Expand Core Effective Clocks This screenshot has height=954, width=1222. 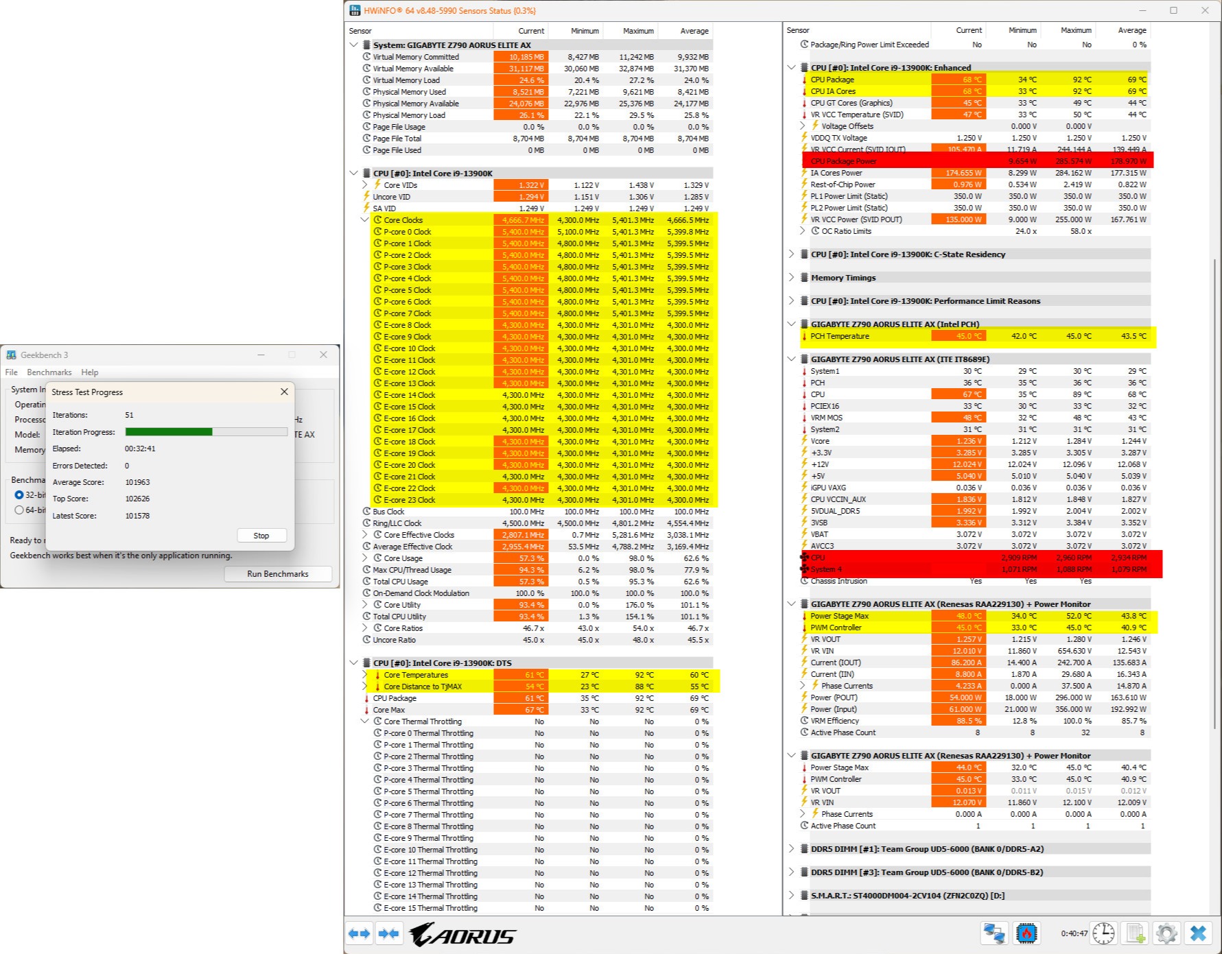click(x=365, y=535)
